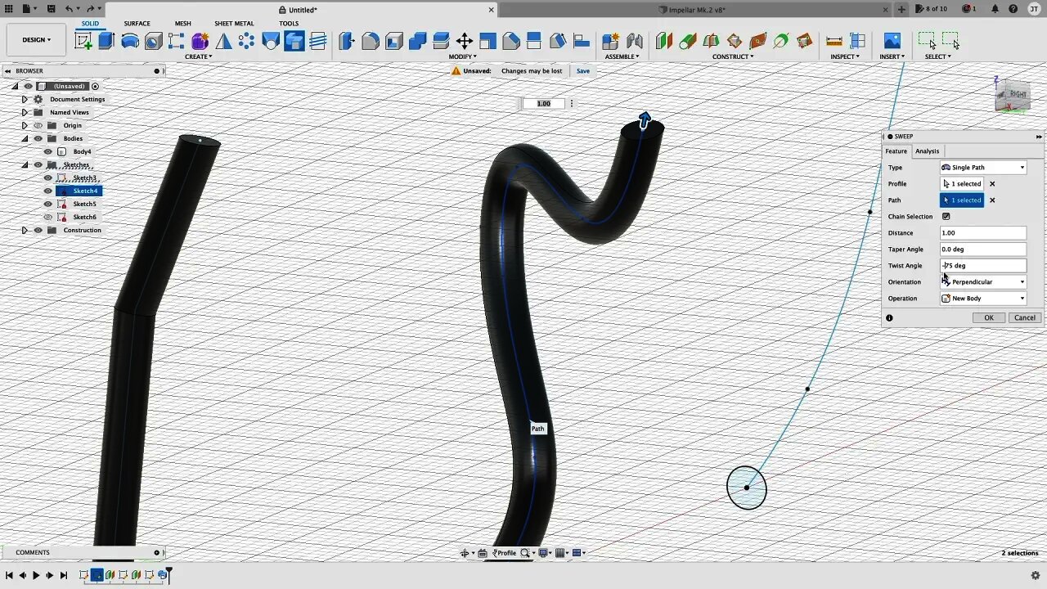Play the timeline
Screen dimensions: 1047x589
click(x=36, y=576)
